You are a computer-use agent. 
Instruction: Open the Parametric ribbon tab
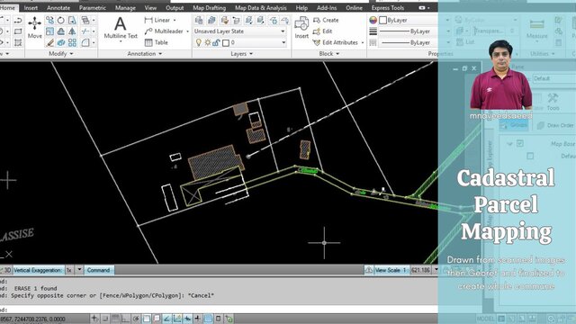tap(92, 8)
